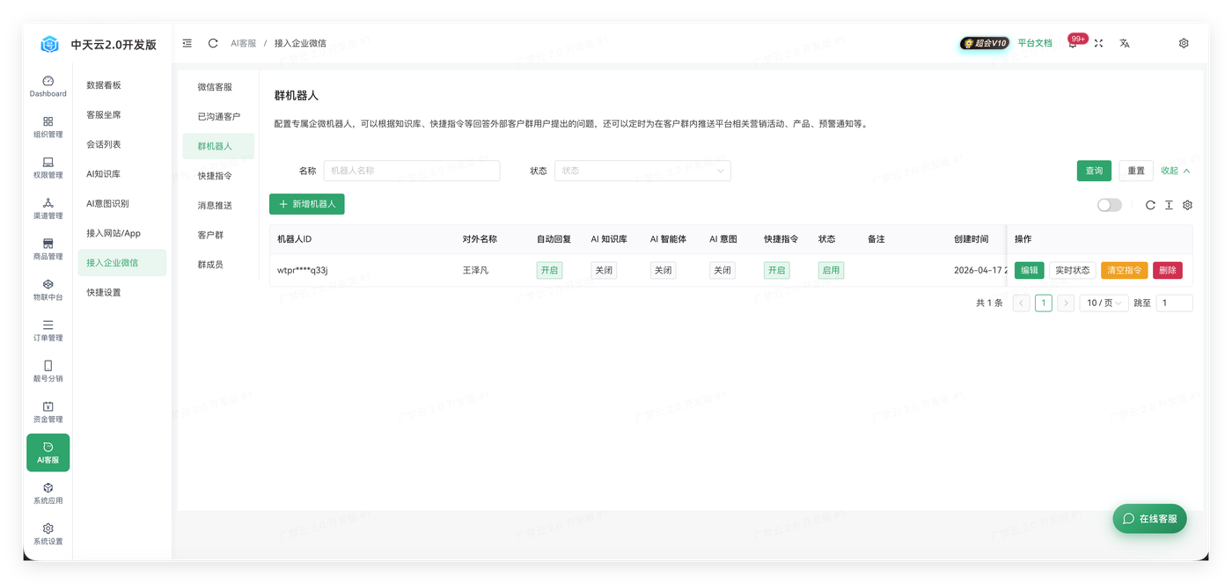Screen dimensions: 1232x584
Task: Click the page refresh icon in the header
Action: pyautogui.click(x=213, y=43)
